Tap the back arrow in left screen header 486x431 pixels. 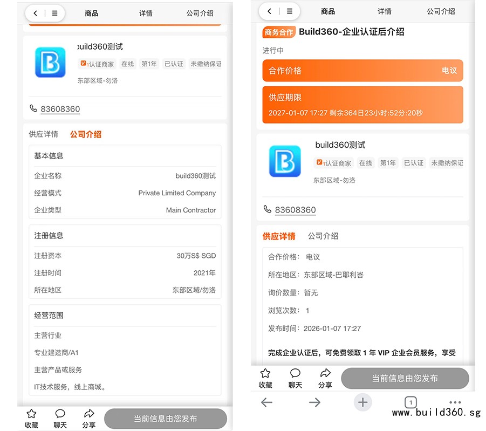click(36, 13)
